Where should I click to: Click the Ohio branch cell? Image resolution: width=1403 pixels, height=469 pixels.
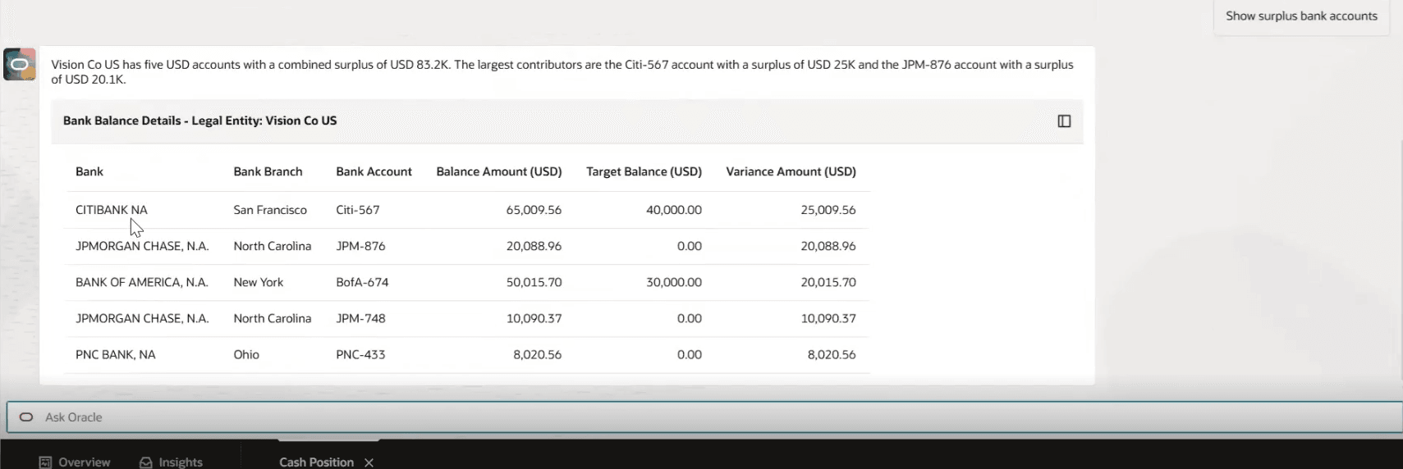click(x=246, y=354)
